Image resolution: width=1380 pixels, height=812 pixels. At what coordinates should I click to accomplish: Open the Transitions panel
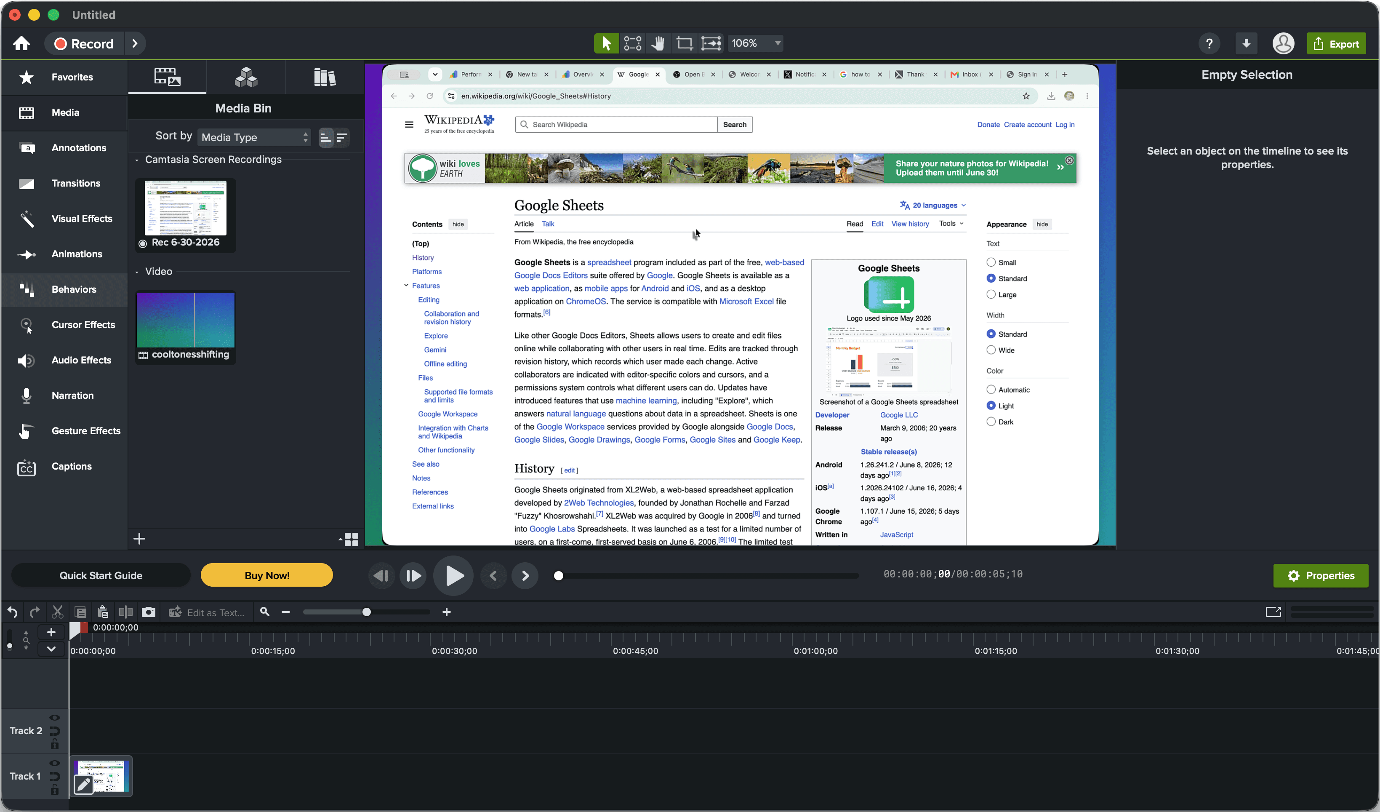tap(64, 184)
